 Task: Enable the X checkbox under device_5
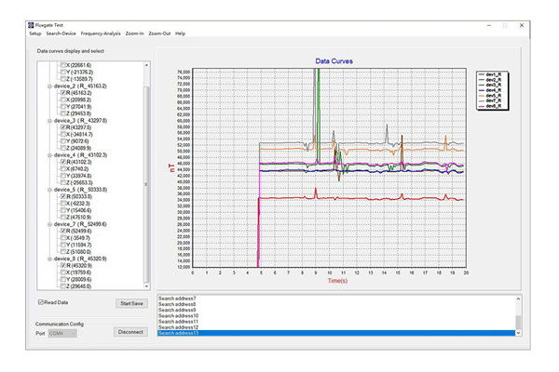[61, 205]
